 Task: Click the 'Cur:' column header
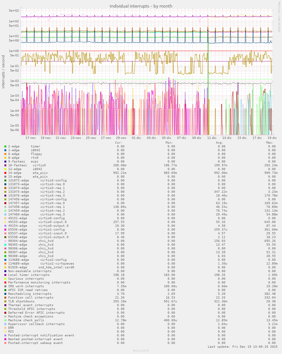pyautogui.click(x=119, y=143)
